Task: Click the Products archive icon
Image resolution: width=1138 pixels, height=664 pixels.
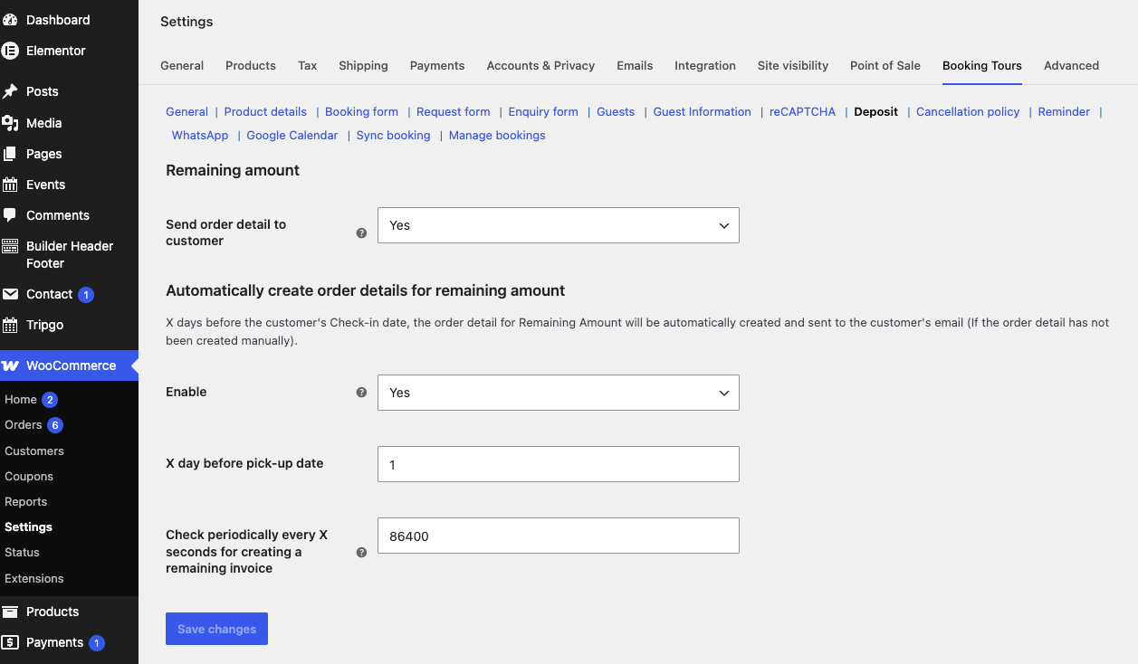Action: click(x=11, y=612)
